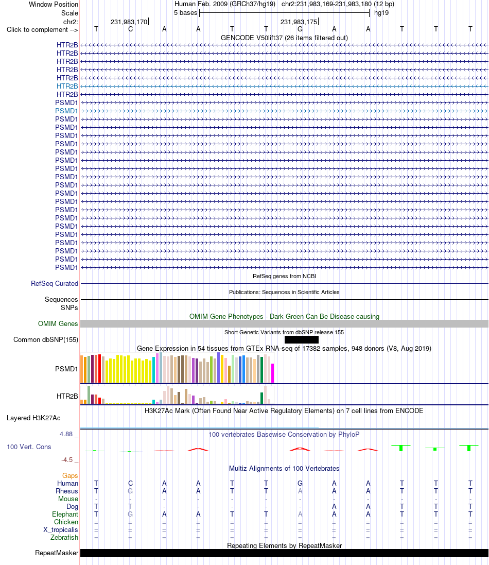Click the Zebrafish species label
This screenshot has height=565, width=489.
[64, 537]
